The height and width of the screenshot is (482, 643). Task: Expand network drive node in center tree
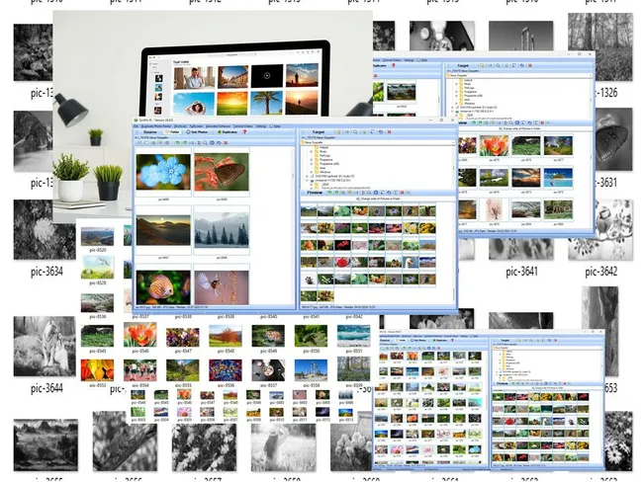click(307, 180)
